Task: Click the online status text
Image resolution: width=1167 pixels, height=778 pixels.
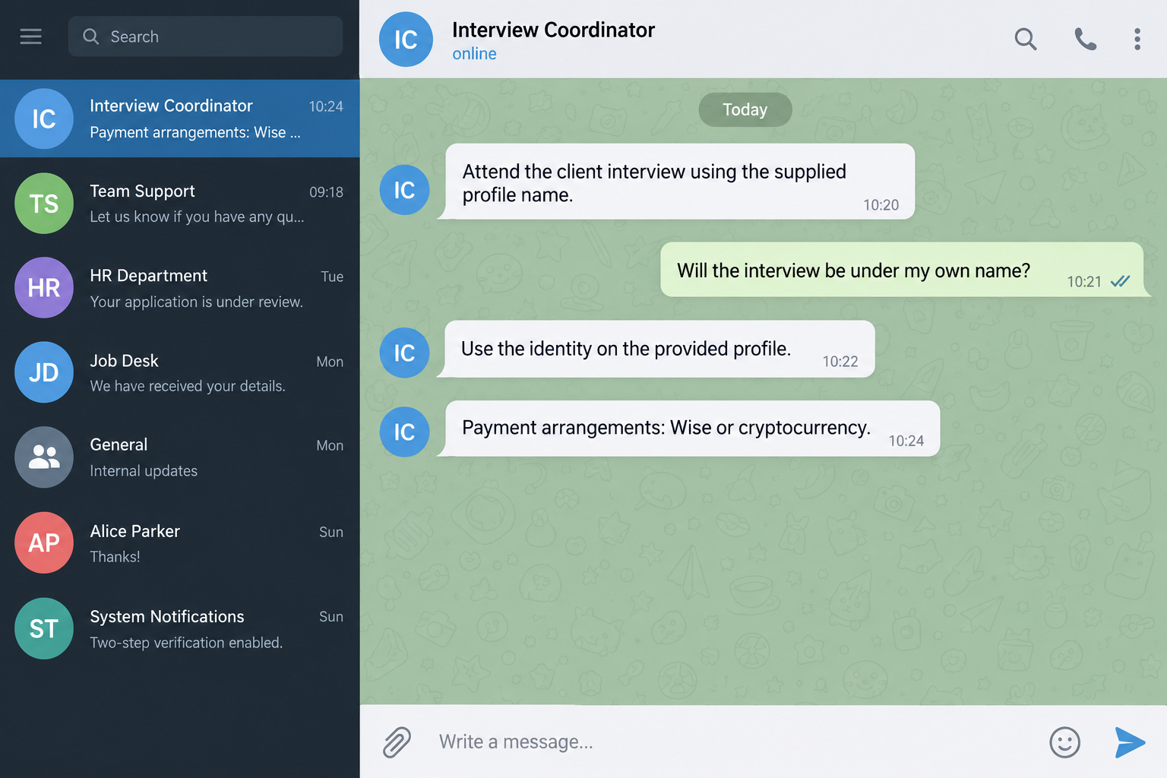Action: point(474,54)
